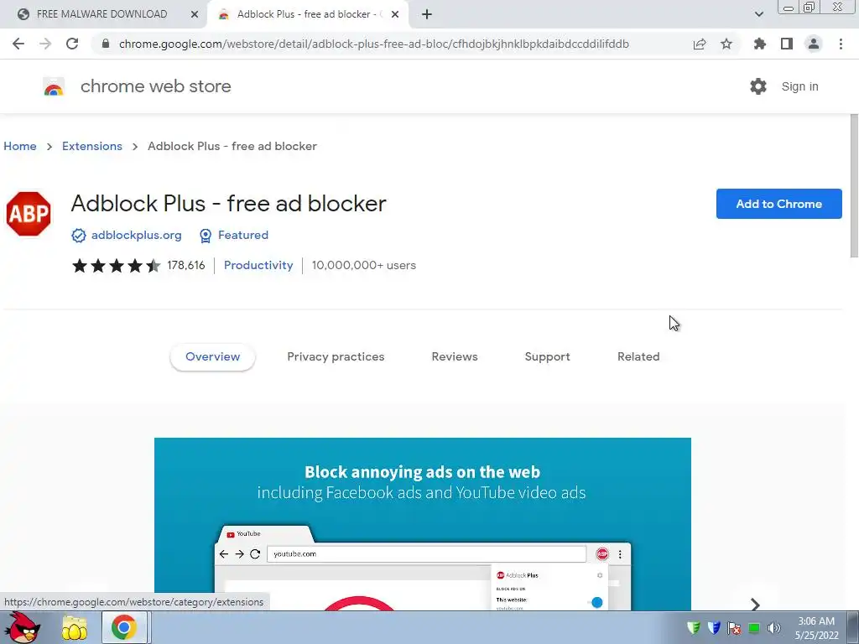Open the Support tab
The height and width of the screenshot is (644, 859).
pyautogui.click(x=547, y=357)
